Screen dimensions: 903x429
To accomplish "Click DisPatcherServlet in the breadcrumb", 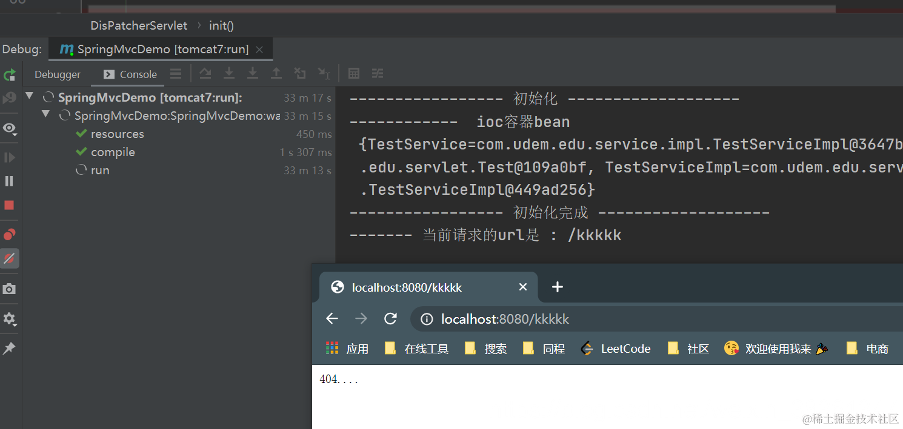I will coord(139,25).
